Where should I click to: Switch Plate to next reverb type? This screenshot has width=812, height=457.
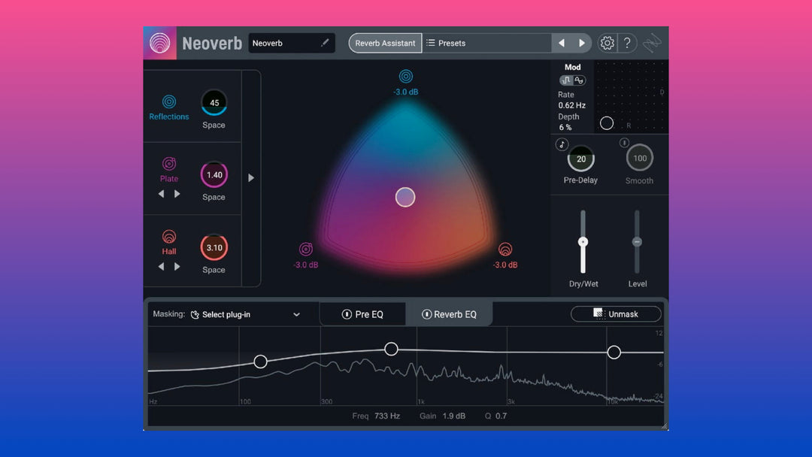click(177, 194)
